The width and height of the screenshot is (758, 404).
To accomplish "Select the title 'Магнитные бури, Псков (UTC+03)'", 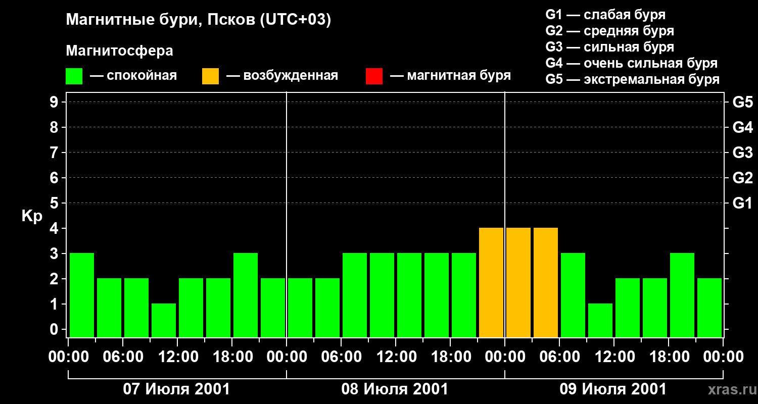I will [x=198, y=20].
